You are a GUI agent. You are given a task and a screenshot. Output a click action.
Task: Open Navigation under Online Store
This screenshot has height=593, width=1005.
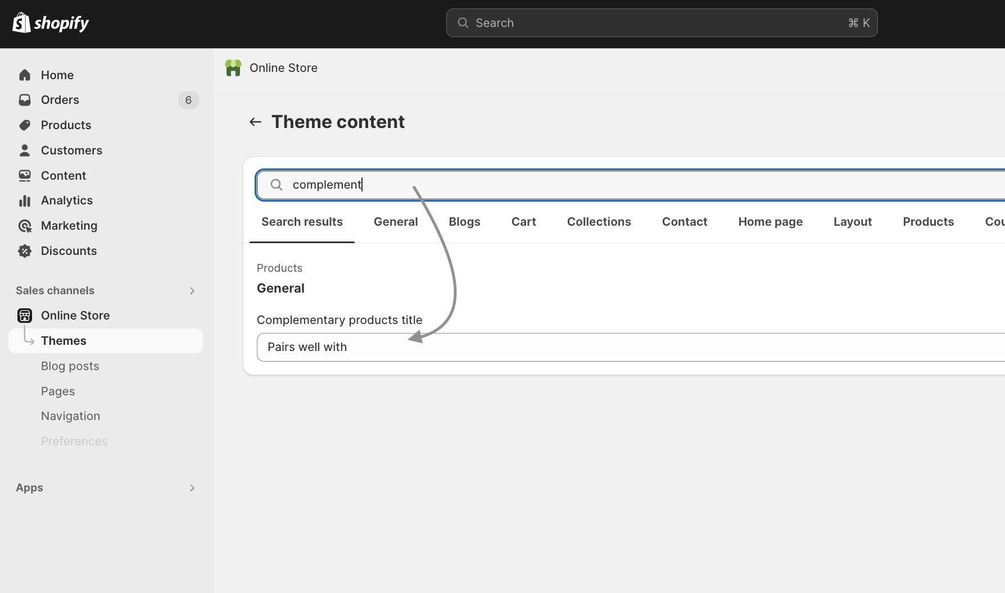coord(70,416)
